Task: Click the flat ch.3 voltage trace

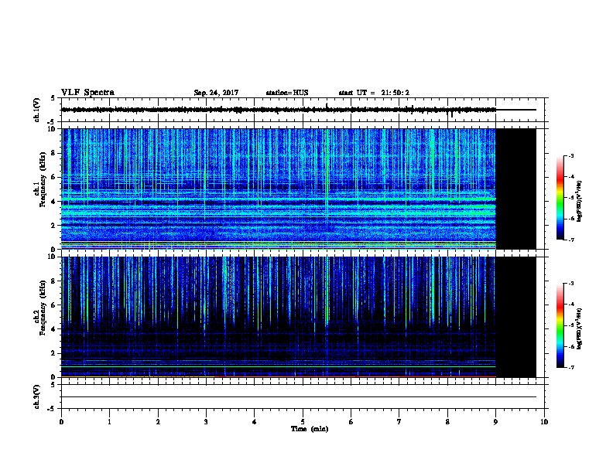Action: (299, 397)
